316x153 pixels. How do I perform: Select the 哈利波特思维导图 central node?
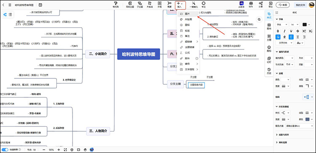point(139,54)
